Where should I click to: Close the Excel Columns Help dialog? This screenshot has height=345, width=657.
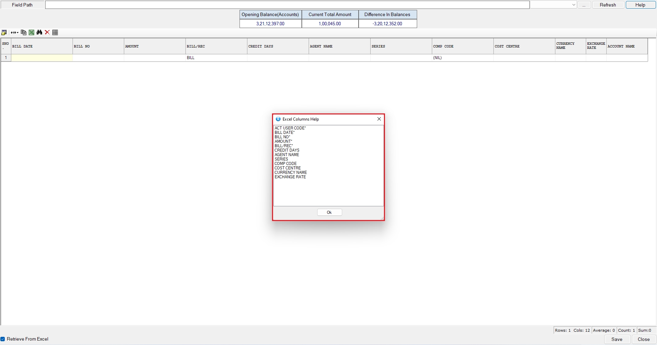379,119
